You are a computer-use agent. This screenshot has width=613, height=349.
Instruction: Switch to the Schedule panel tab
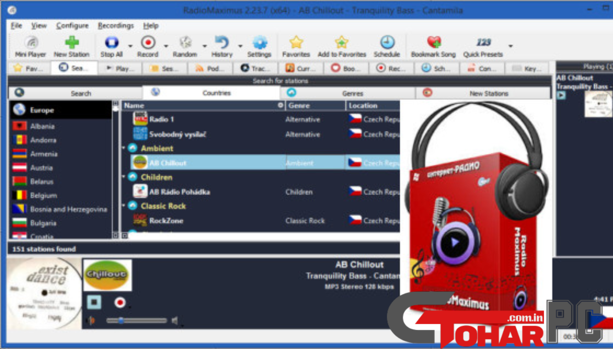(x=436, y=68)
